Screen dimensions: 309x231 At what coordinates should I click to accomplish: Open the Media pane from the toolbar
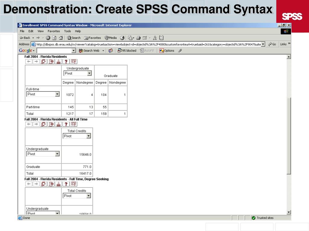110,38
